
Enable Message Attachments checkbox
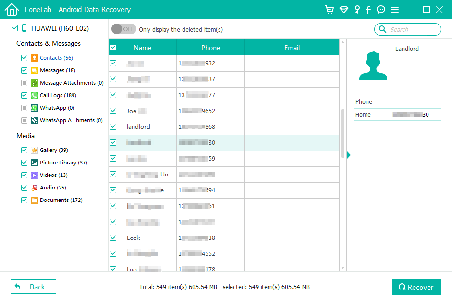click(x=24, y=83)
